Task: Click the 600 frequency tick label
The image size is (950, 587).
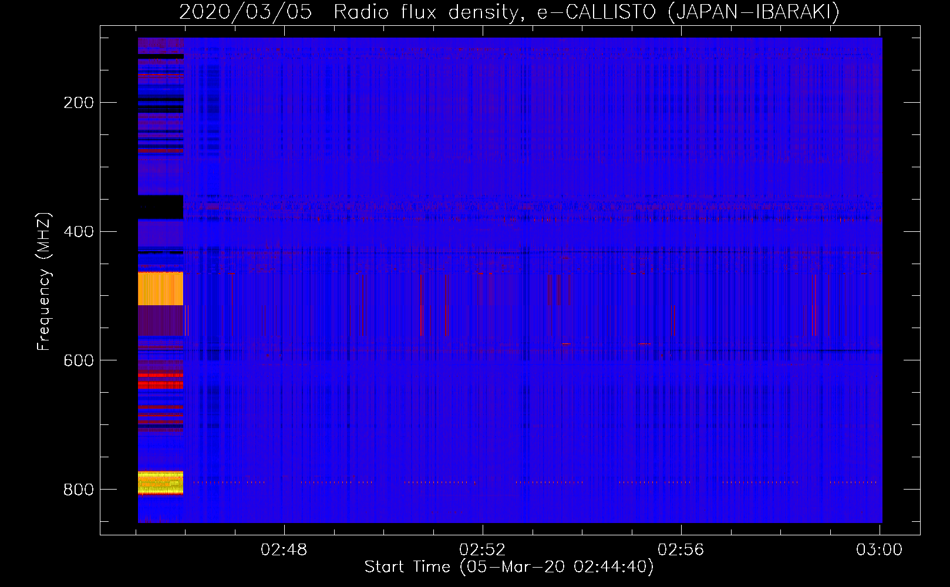Action: [79, 360]
